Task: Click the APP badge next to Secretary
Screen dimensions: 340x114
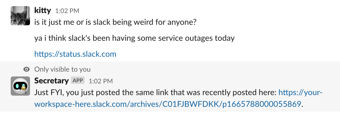Action: (x=78, y=80)
